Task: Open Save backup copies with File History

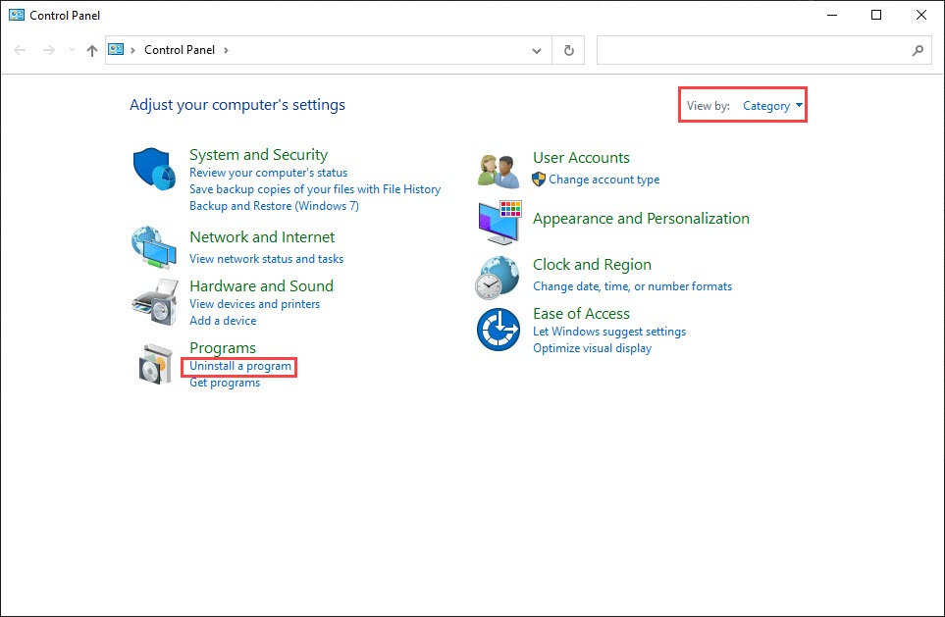Action: click(315, 189)
